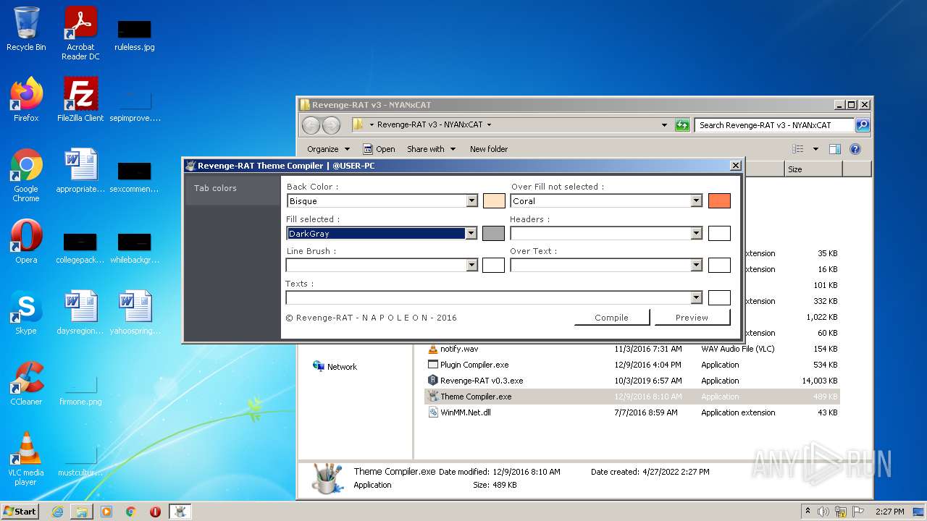Open the Recycle Bin desktop icon

(x=26, y=29)
